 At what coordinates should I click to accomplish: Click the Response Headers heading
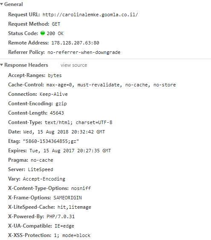(26, 65)
